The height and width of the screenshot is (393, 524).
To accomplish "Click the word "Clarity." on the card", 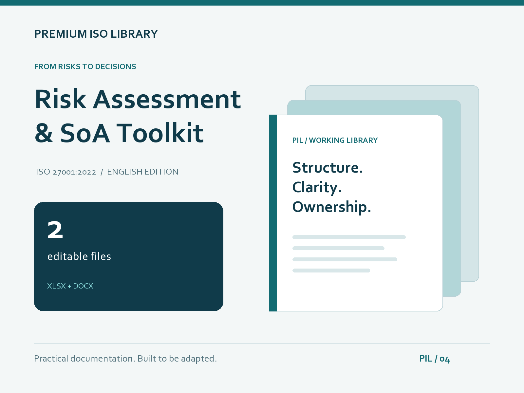I will pos(317,187).
